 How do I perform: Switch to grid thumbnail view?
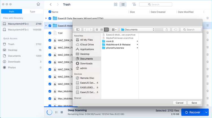(116, 5)
